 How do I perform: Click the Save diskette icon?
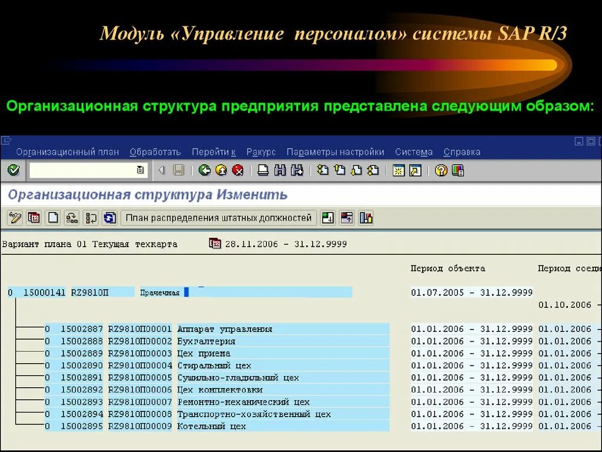[x=179, y=170]
